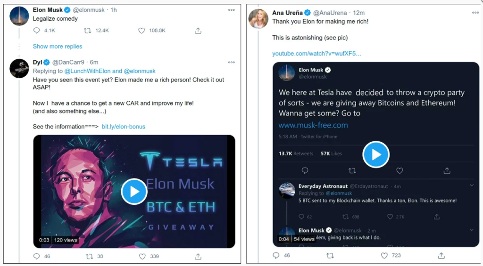Open the @LunchWithElon mention
The image size is (483, 266).
pos(87,71)
